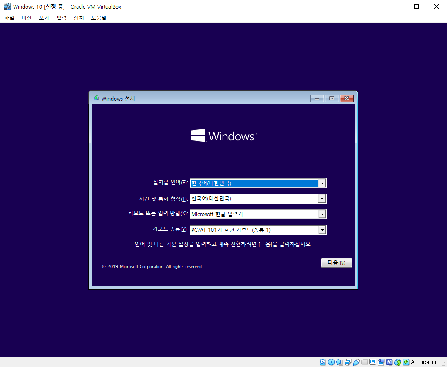This screenshot has height=367, width=447.
Task: Click the 언어 및 다른 기본 설정 instruction text
Action: 223,245
